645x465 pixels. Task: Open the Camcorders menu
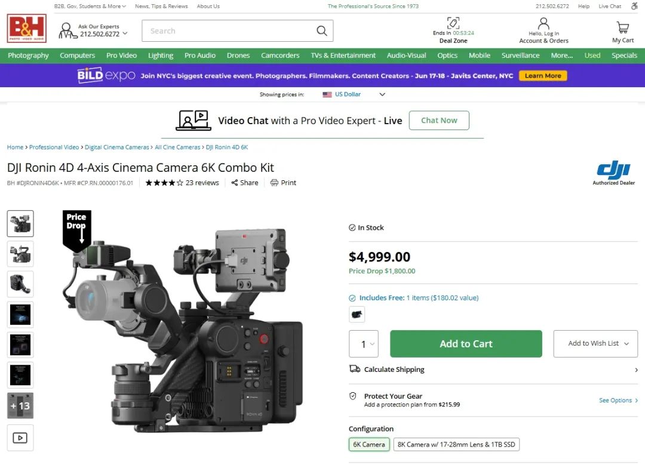pos(280,56)
